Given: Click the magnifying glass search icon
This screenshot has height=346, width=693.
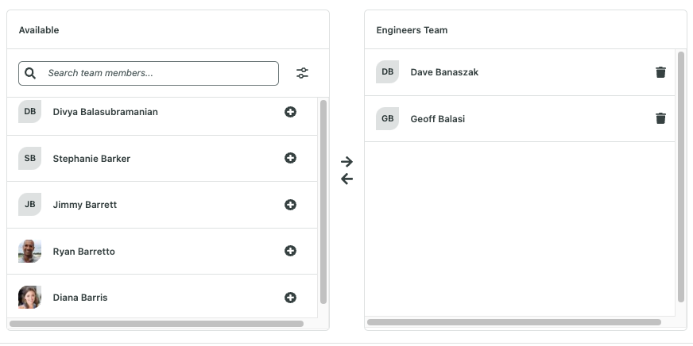Looking at the screenshot, I should [x=30, y=73].
